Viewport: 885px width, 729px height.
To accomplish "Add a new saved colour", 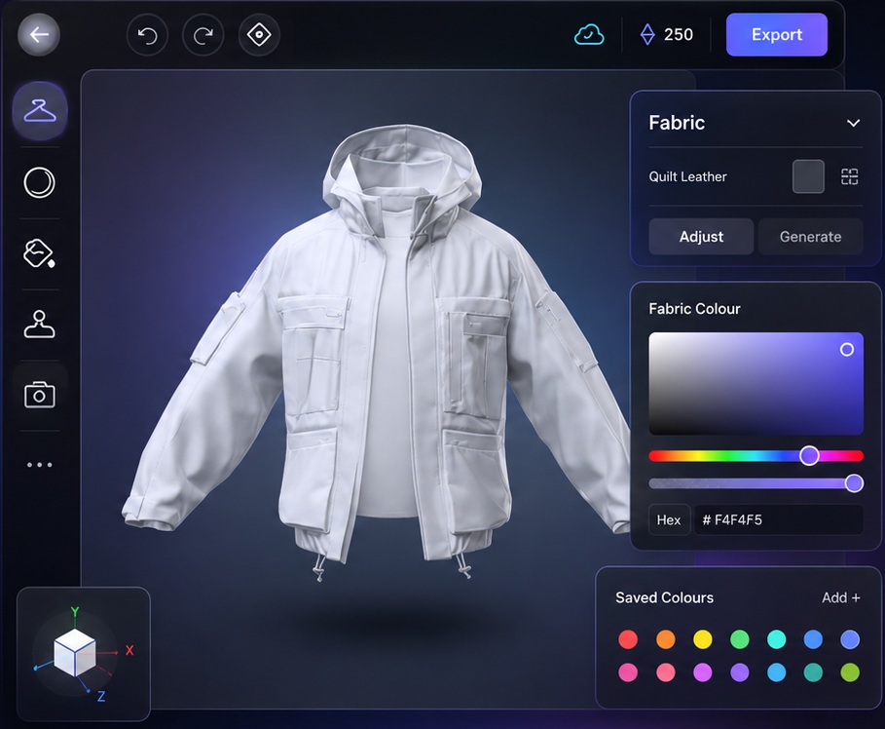I will pyautogui.click(x=841, y=597).
